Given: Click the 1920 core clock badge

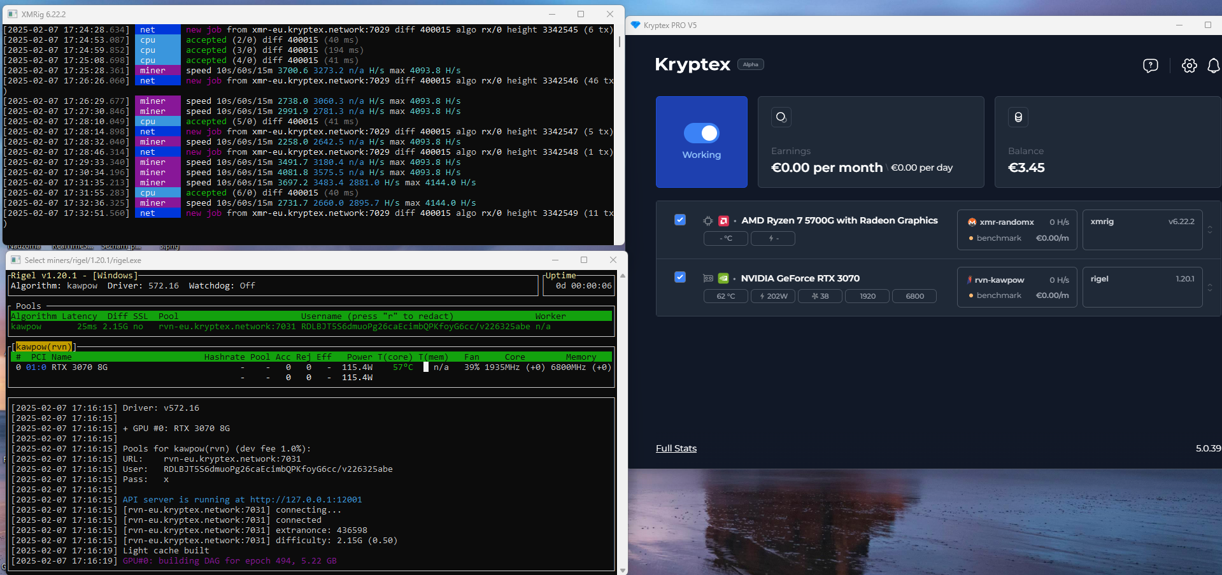Looking at the screenshot, I should 867,296.
